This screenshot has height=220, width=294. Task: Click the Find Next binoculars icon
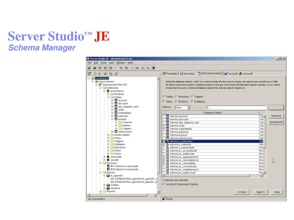coord(143,68)
